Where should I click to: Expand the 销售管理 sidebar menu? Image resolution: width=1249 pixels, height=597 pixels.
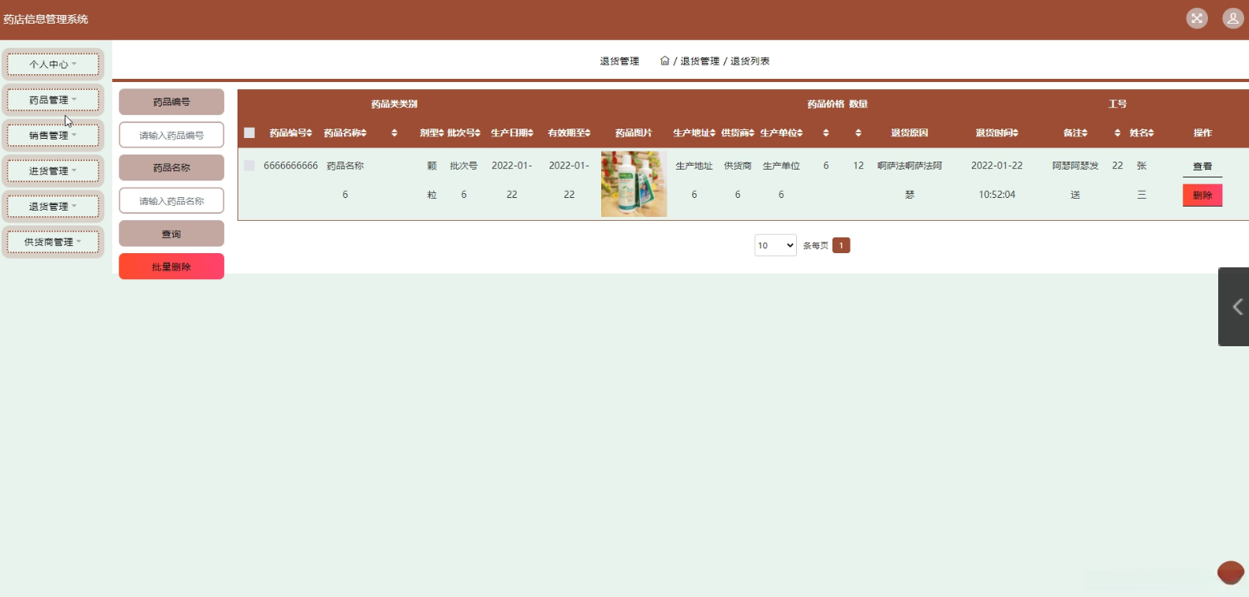pos(53,136)
